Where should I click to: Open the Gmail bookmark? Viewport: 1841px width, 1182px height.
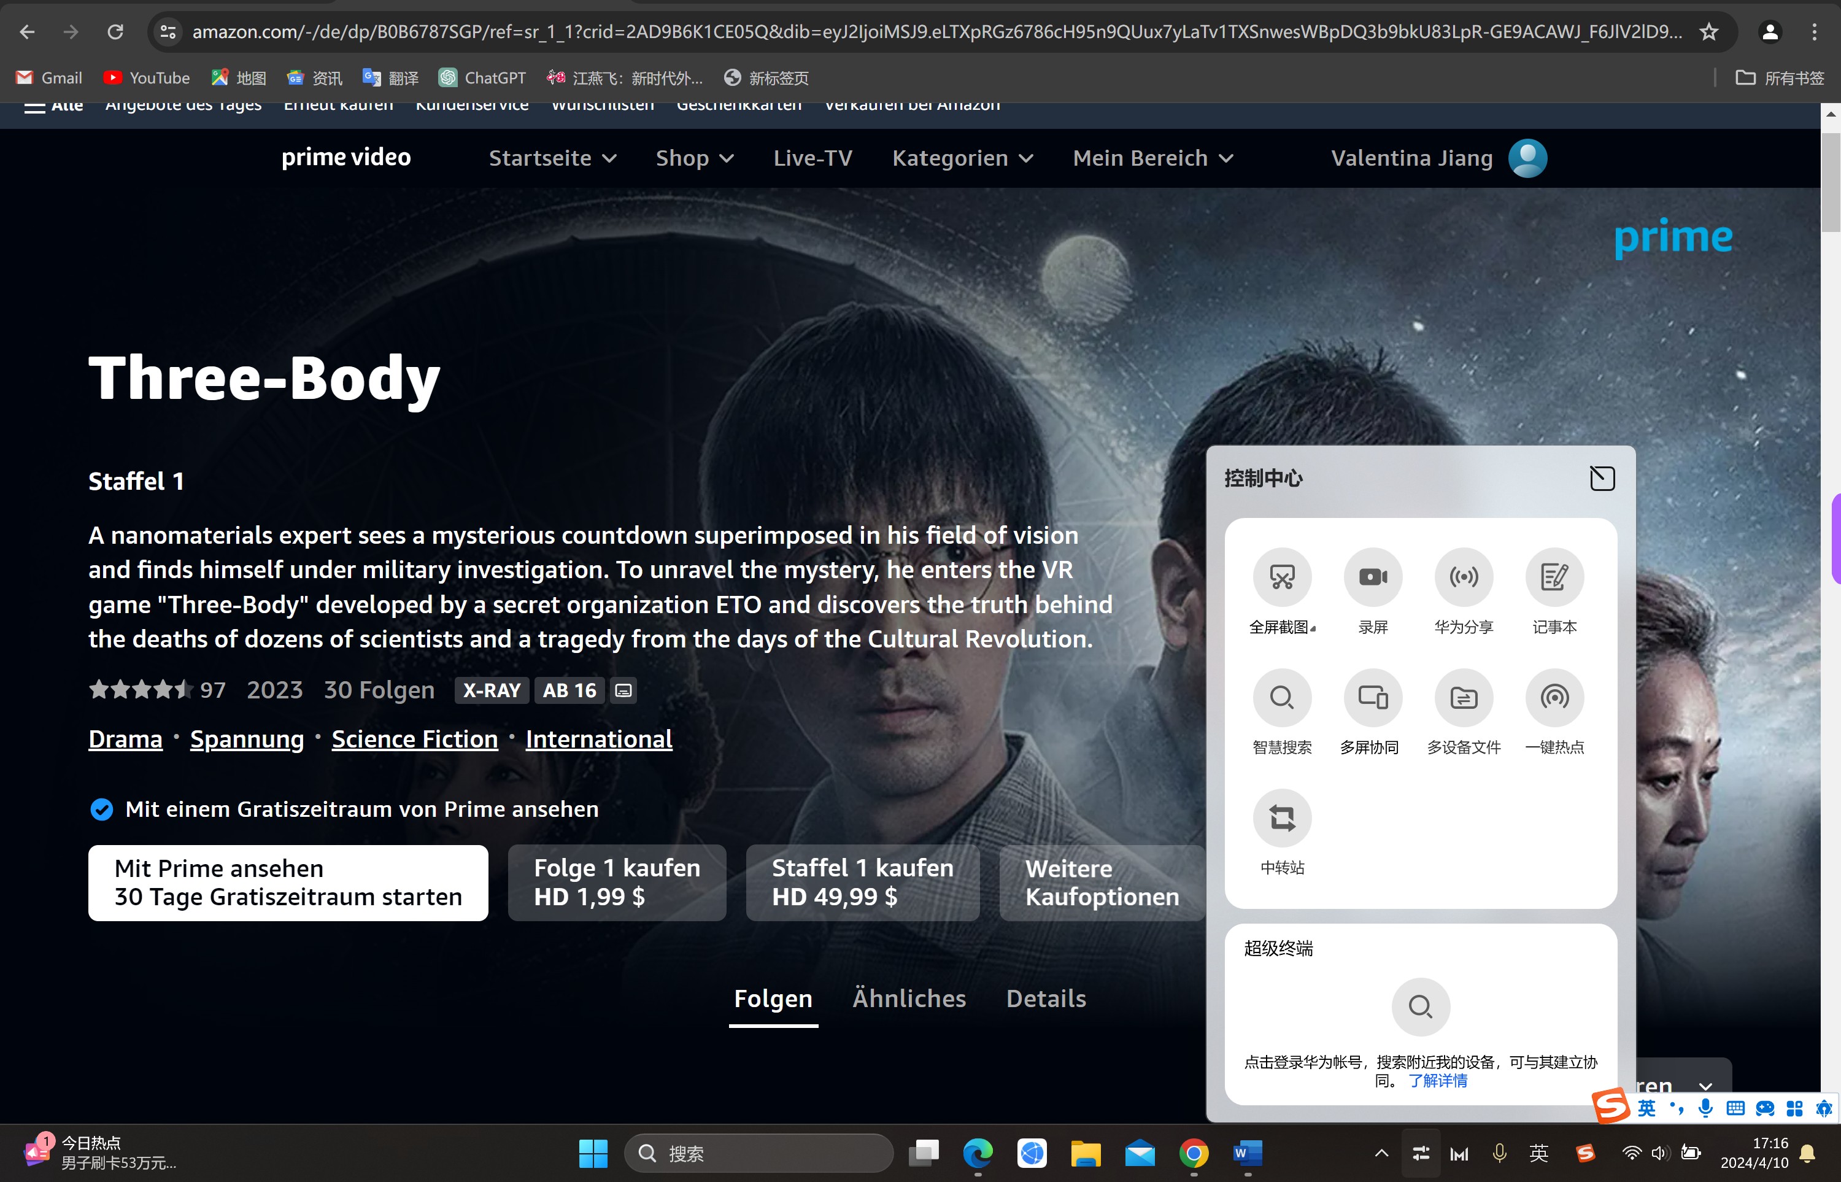pos(48,77)
